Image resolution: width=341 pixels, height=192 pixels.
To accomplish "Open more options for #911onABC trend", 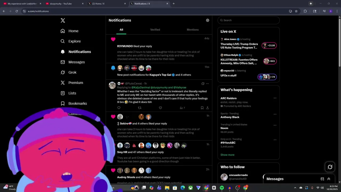I will 275,140.
